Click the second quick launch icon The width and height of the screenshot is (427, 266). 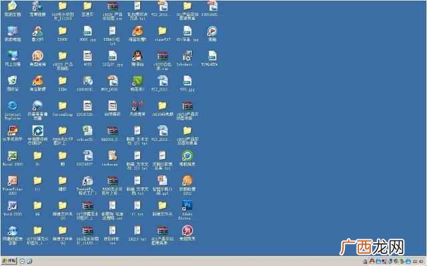pyautogui.click(x=29, y=261)
